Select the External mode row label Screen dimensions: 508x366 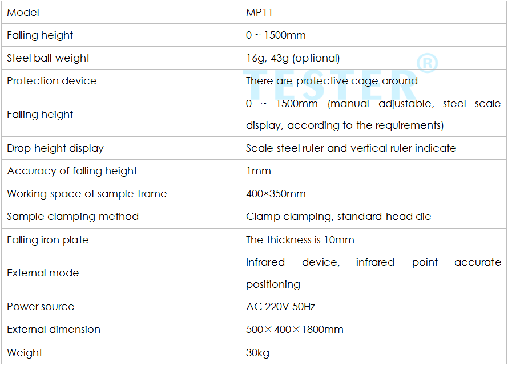[43, 273]
